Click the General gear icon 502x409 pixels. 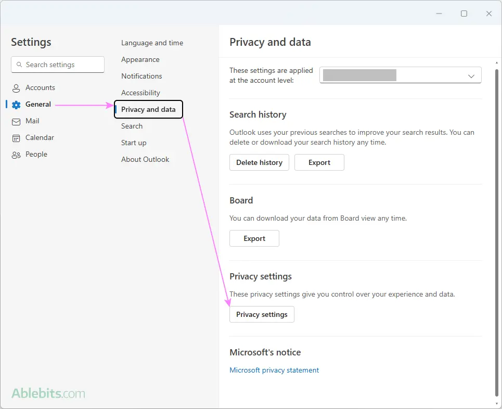tap(16, 105)
